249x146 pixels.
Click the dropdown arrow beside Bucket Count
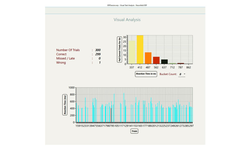185,74
